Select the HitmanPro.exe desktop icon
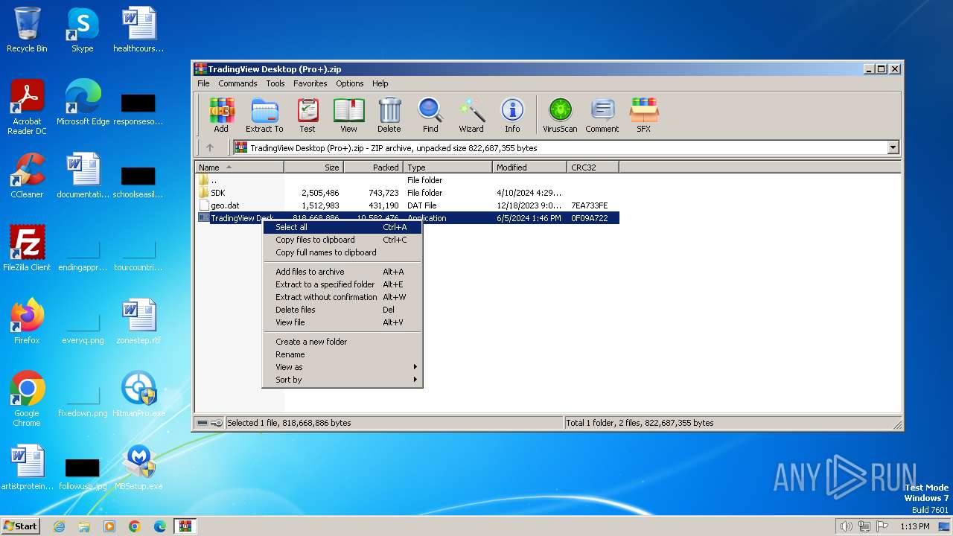953x536 pixels. click(138, 395)
